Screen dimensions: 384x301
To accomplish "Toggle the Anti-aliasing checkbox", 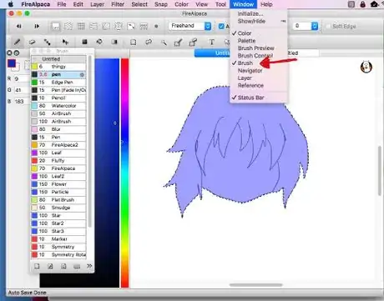I will click(221, 26).
